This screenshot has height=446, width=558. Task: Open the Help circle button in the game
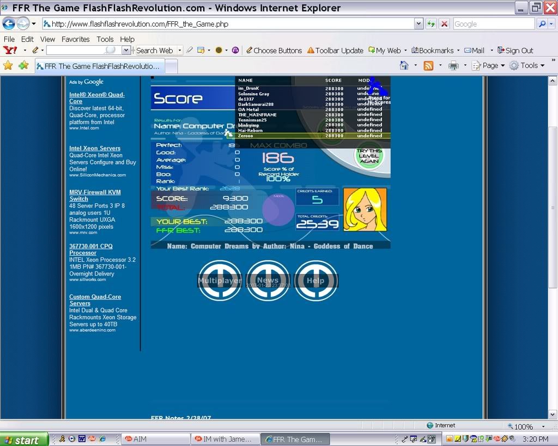pyautogui.click(x=316, y=280)
